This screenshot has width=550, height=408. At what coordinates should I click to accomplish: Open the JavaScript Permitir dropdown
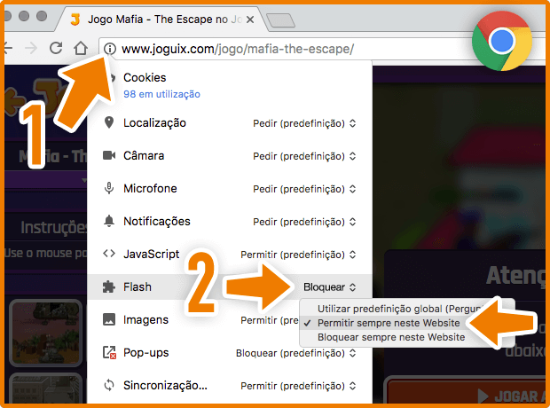298,255
